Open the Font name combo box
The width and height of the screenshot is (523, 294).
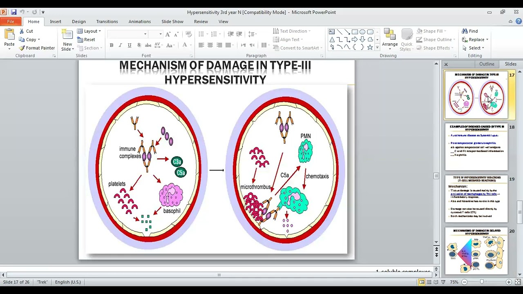click(x=127, y=34)
